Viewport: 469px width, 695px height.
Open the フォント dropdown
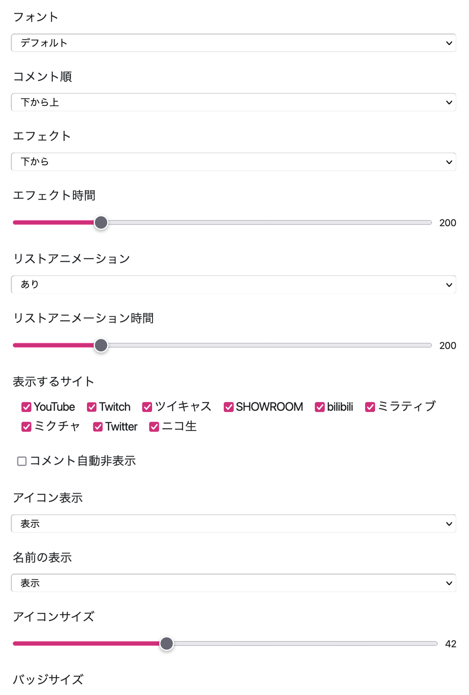[x=233, y=43]
